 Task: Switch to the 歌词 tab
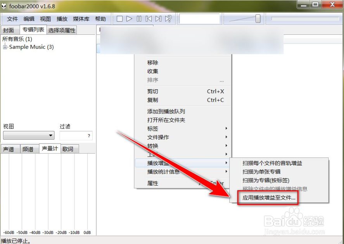[x=70, y=149]
